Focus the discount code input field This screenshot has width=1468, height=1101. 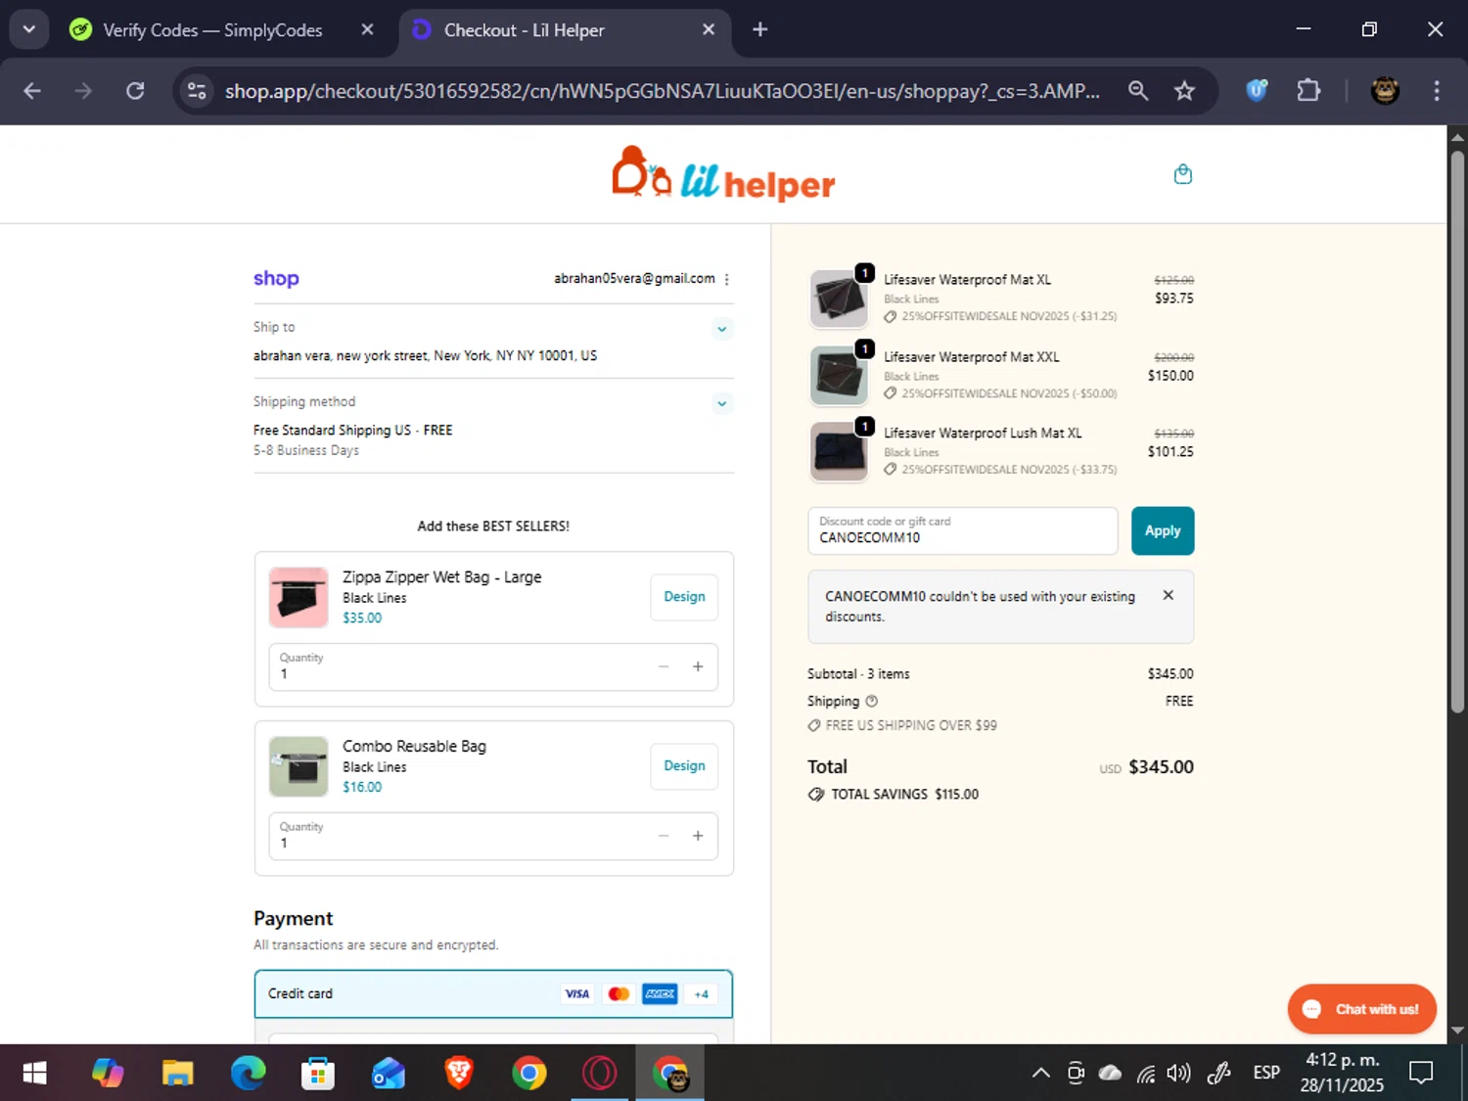tap(962, 530)
